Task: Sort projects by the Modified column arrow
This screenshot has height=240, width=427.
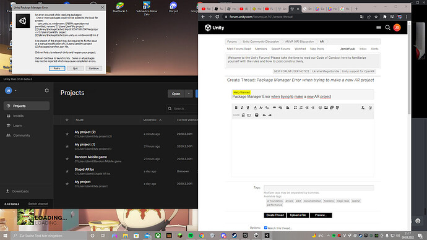Action: (x=160, y=120)
